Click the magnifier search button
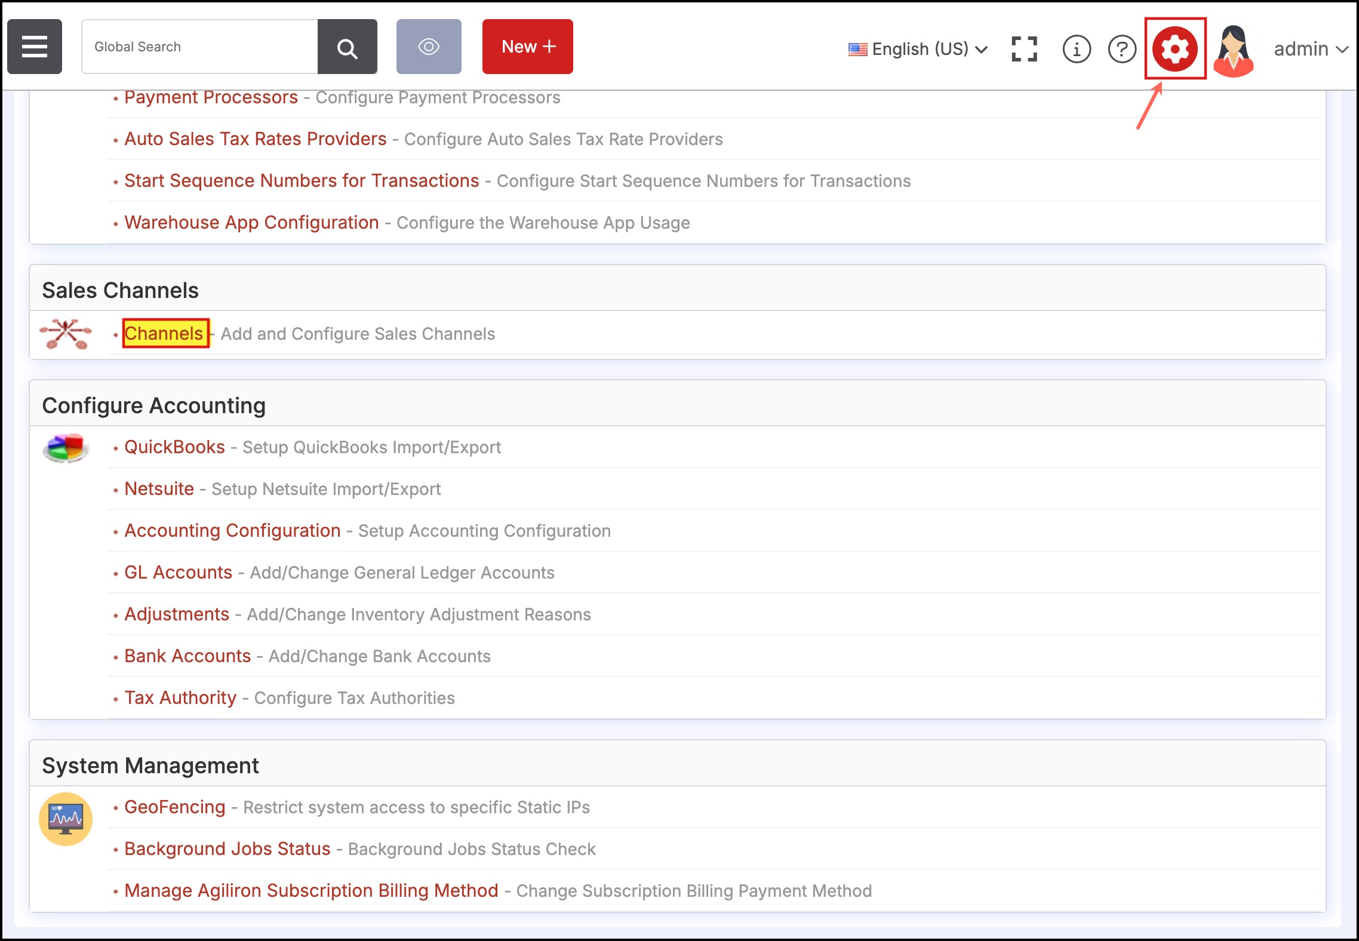The width and height of the screenshot is (1359, 941). tap(347, 47)
